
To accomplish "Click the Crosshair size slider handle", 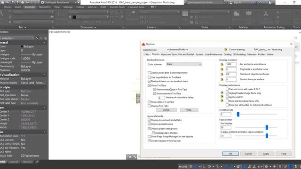I will pos(238,115).
